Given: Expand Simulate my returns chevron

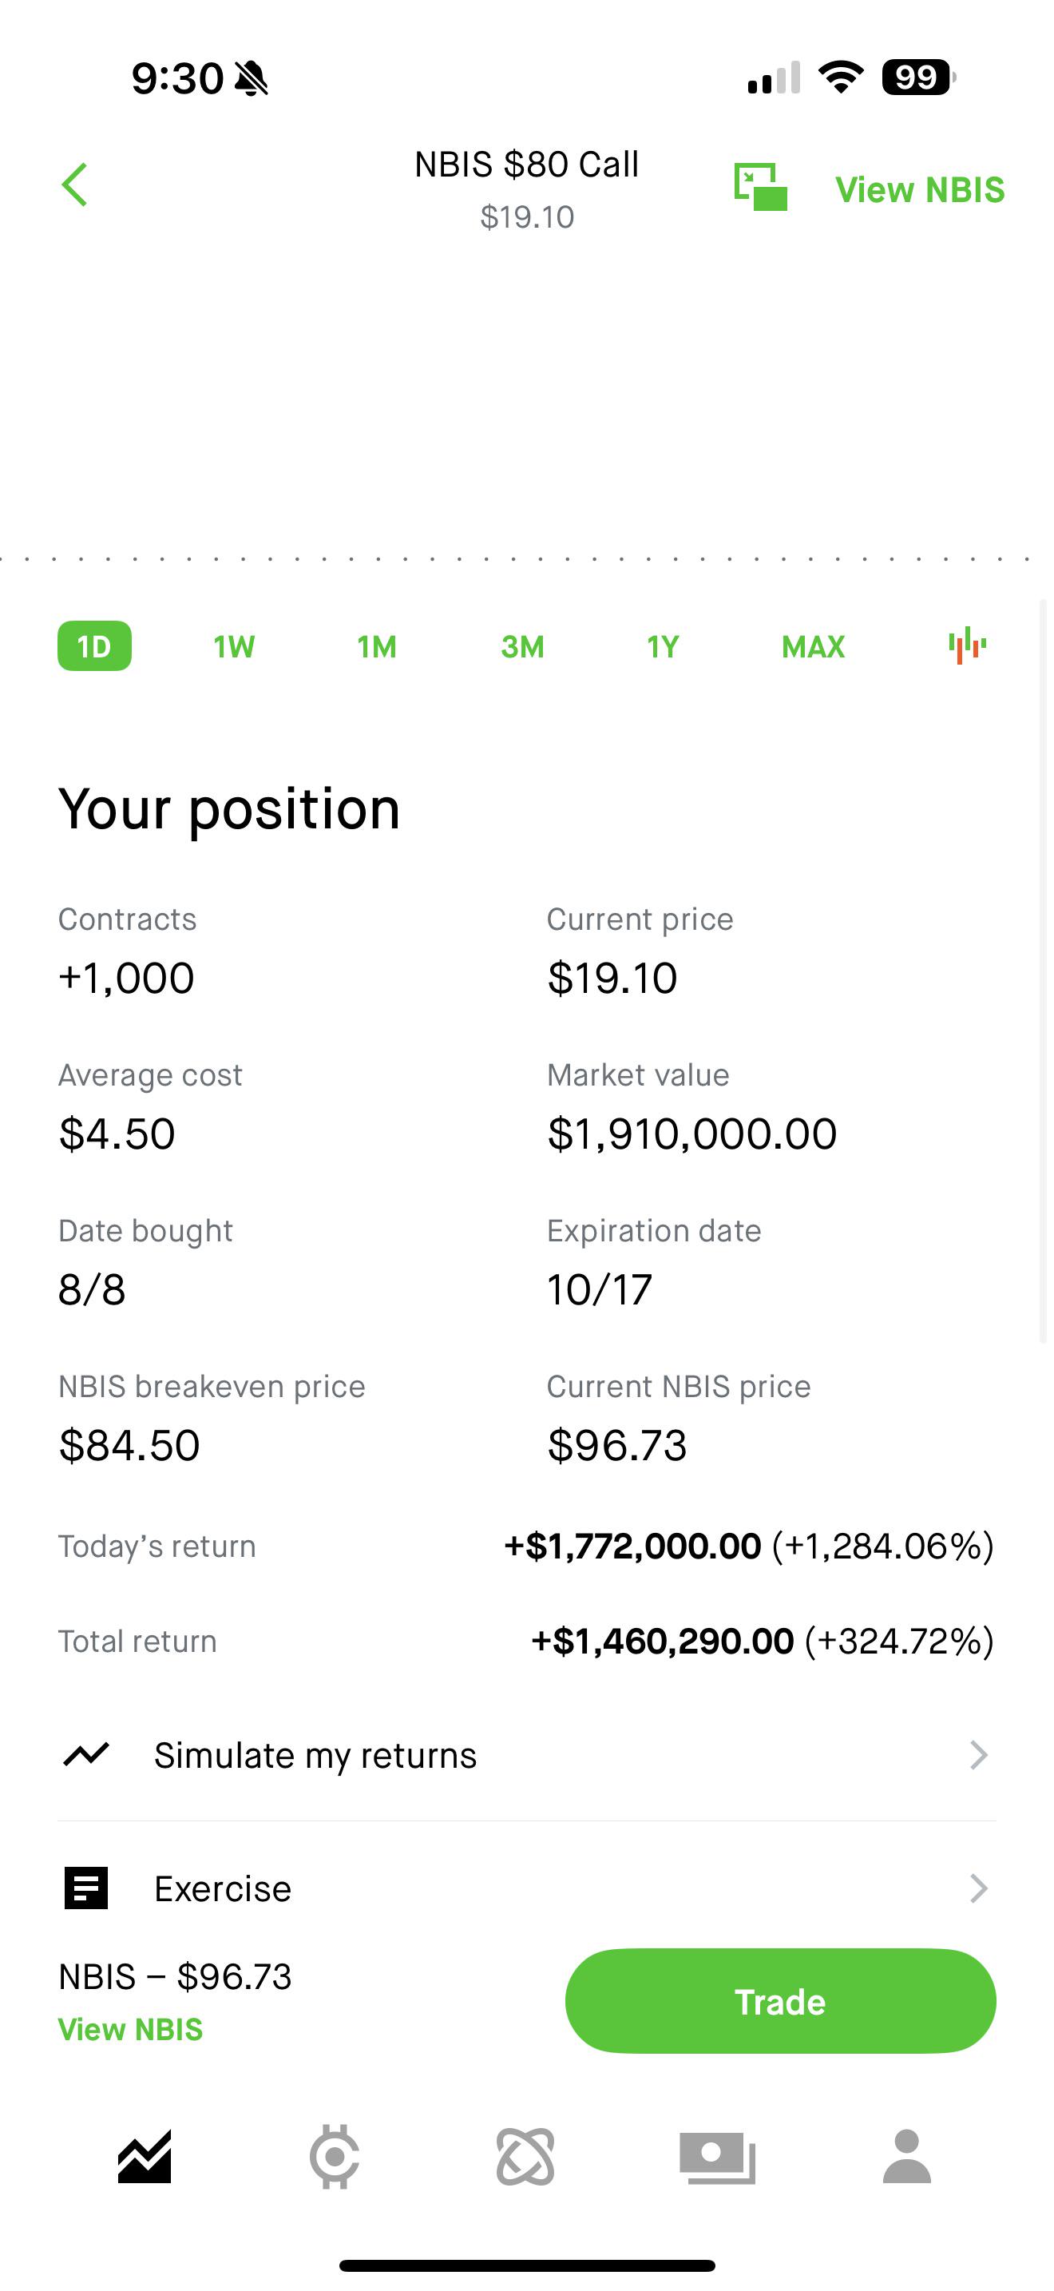Looking at the screenshot, I should [x=978, y=1755].
